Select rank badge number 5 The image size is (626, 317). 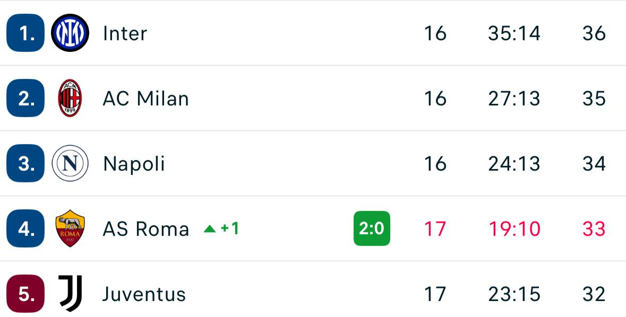25,293
